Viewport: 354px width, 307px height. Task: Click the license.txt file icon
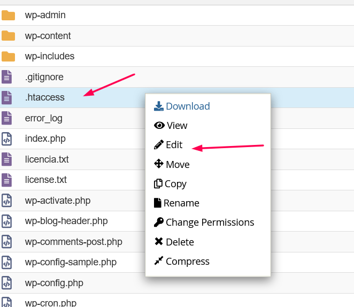(x=6, y=180)
